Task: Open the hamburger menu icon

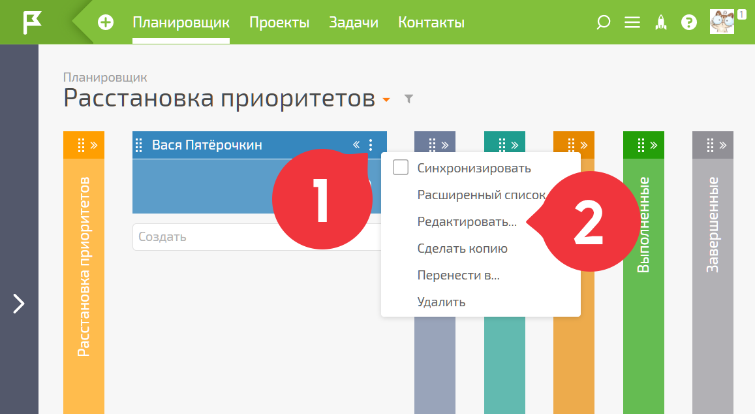Action: click(632, 22)
